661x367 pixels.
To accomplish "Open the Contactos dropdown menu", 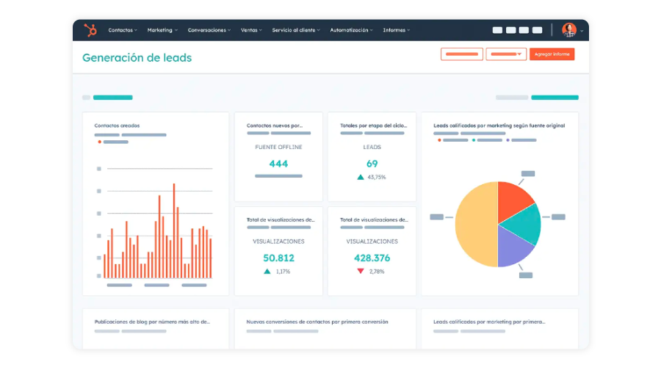I will click(123, 30).
